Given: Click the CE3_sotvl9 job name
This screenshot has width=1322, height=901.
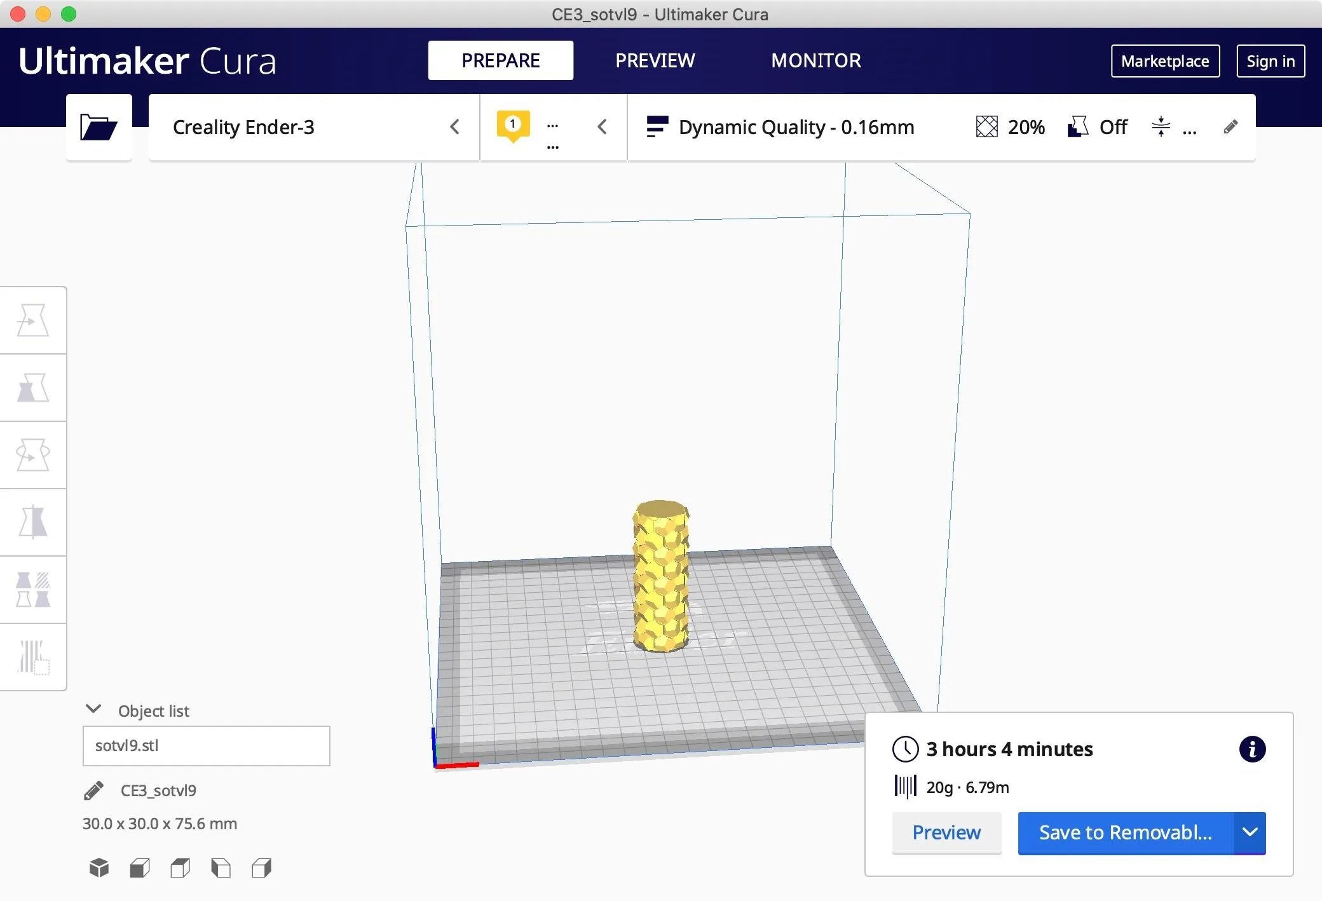Looking at the screenshot, I should 158,790.
